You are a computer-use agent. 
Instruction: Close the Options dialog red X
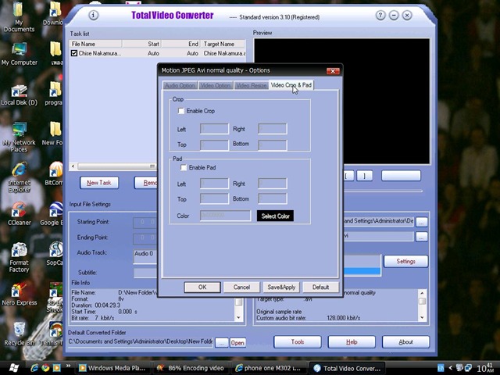[333, 71]
